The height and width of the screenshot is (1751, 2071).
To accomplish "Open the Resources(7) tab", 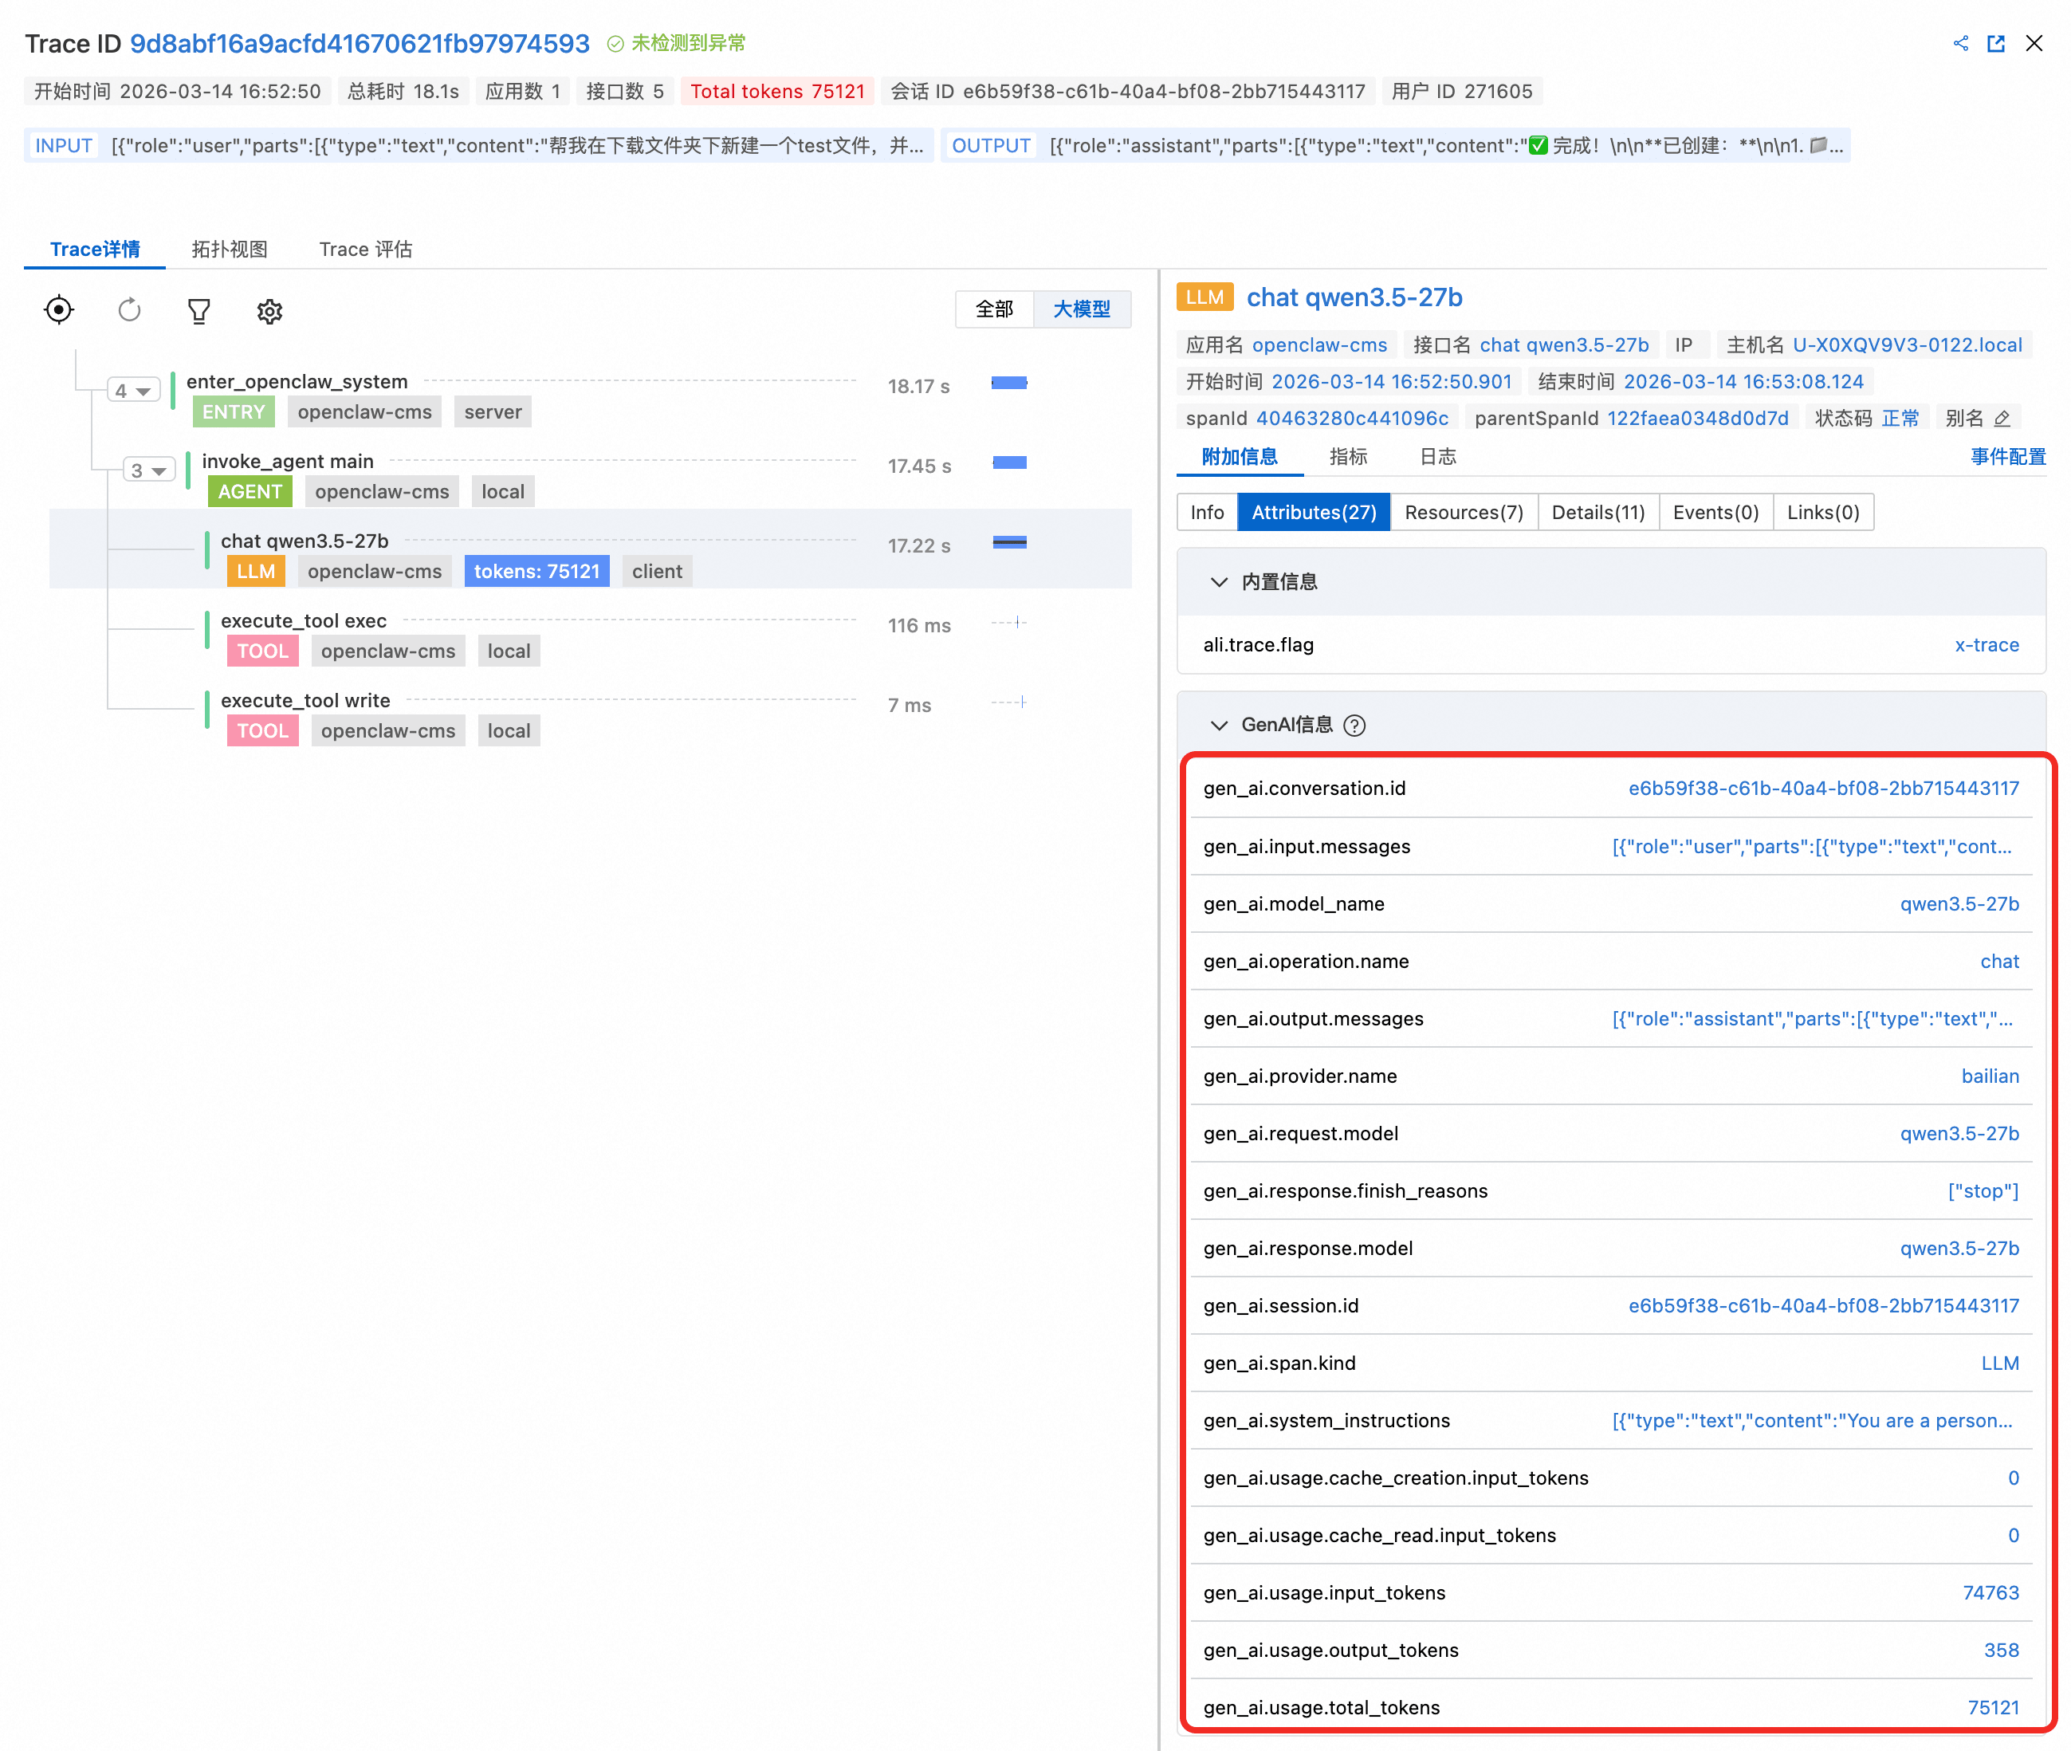I will click(1463, 512).
